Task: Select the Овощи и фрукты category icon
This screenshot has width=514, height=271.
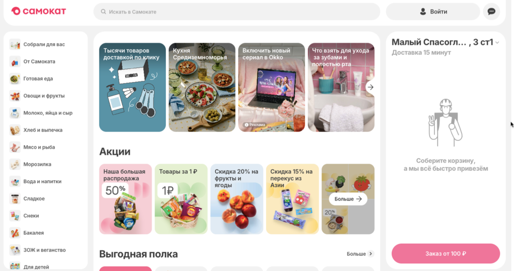Action: [15, 96]
